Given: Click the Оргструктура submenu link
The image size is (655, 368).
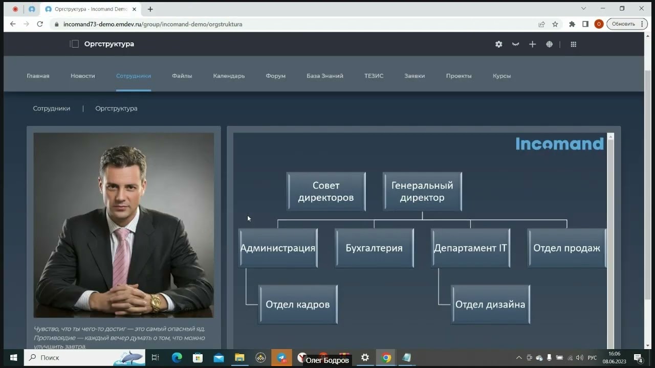Looking at the screenshot, I should 116,108.
